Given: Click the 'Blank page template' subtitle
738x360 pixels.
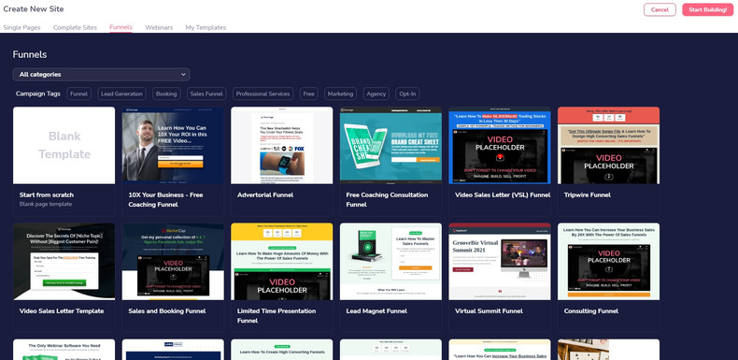Looking at the screenshot, I should (x=46, y=204).
